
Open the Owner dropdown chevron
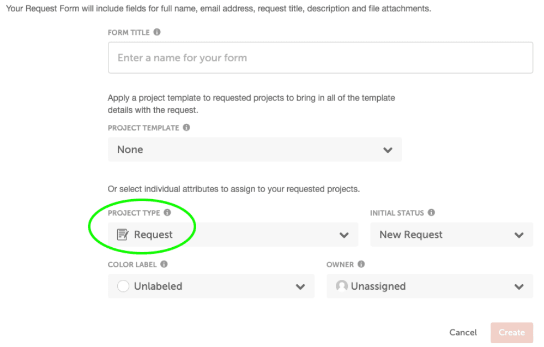pos(519,287)
